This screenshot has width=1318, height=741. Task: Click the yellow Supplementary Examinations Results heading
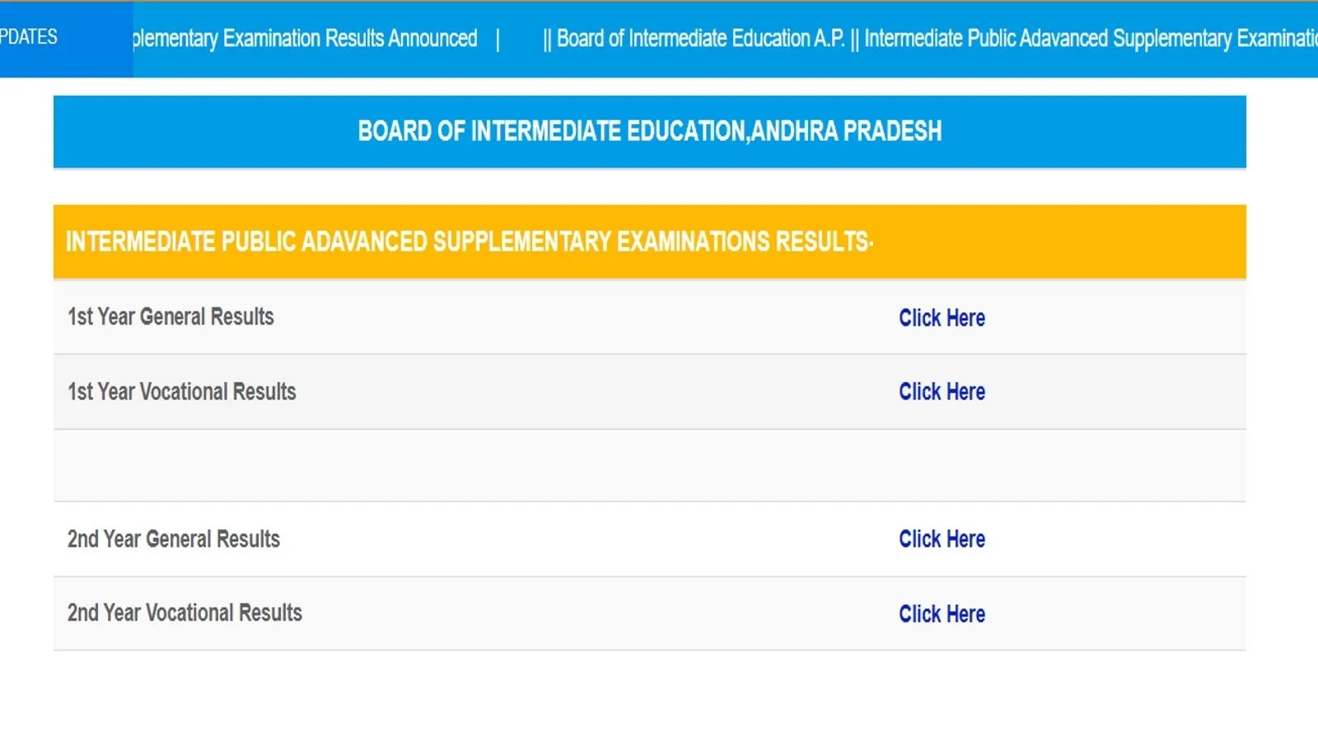470,241
